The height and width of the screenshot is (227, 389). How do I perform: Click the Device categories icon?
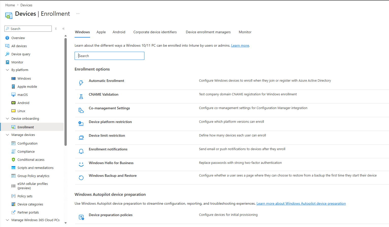coord(13,204)
